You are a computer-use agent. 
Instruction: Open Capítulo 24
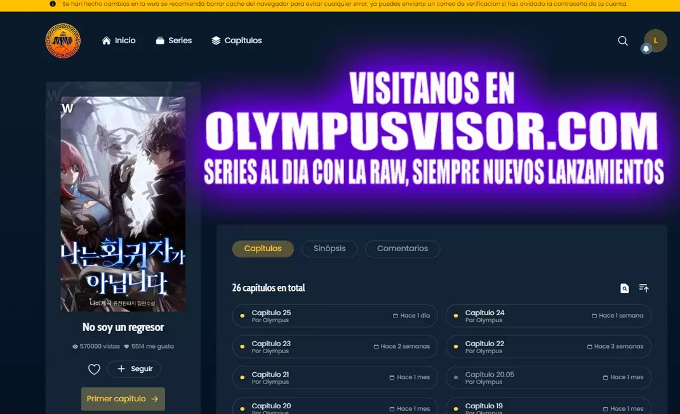(548, 316)
